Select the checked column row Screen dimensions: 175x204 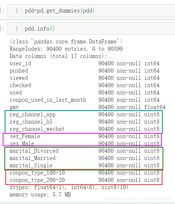(84, 85)
